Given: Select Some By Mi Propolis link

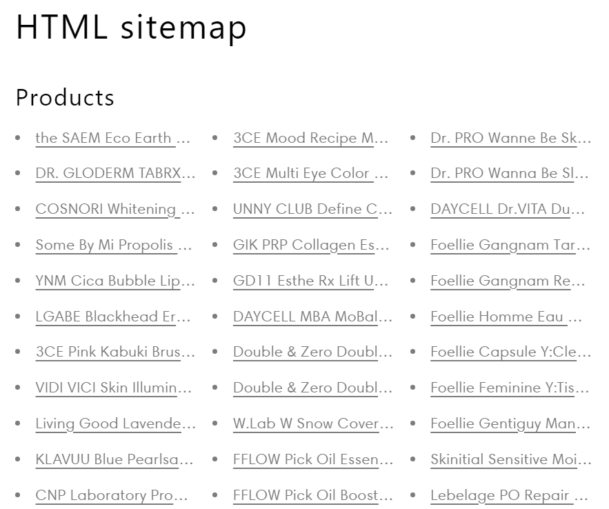Looking at the screenshot, I should pyautogui.click(x=114, y=245).
